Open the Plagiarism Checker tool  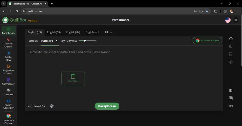8,69
